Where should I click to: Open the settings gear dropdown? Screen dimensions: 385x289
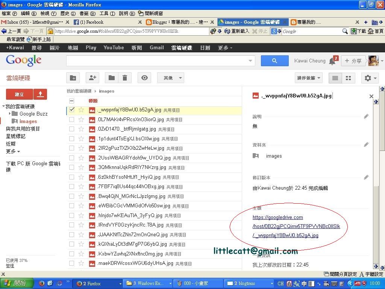click(x=370, y=78)
